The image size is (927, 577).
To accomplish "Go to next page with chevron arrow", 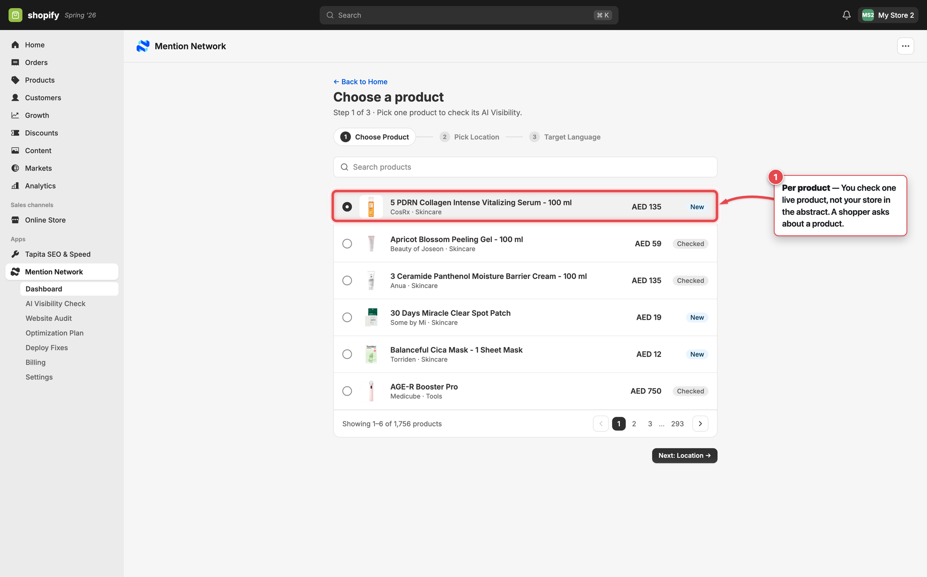I will click(700, 423).
